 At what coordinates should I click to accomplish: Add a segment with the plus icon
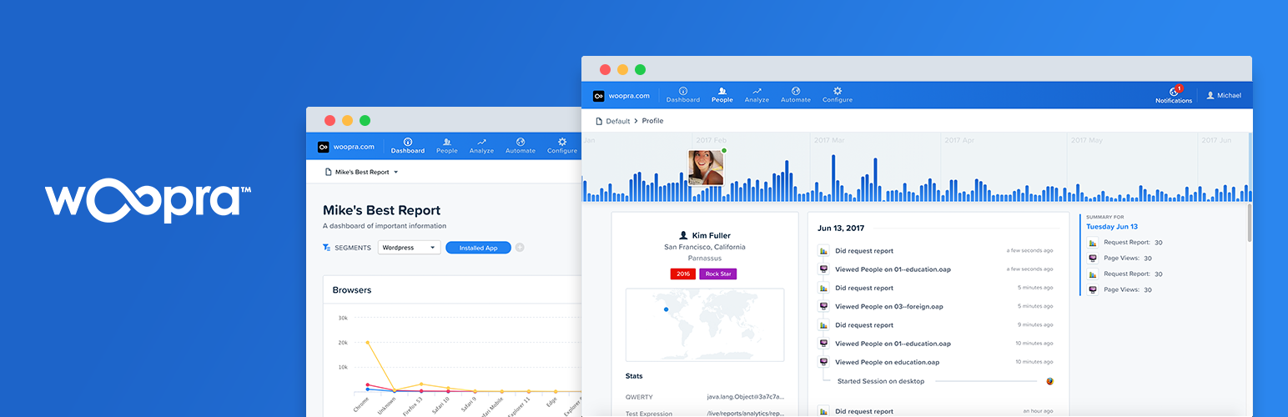click(x=520, y=248)
